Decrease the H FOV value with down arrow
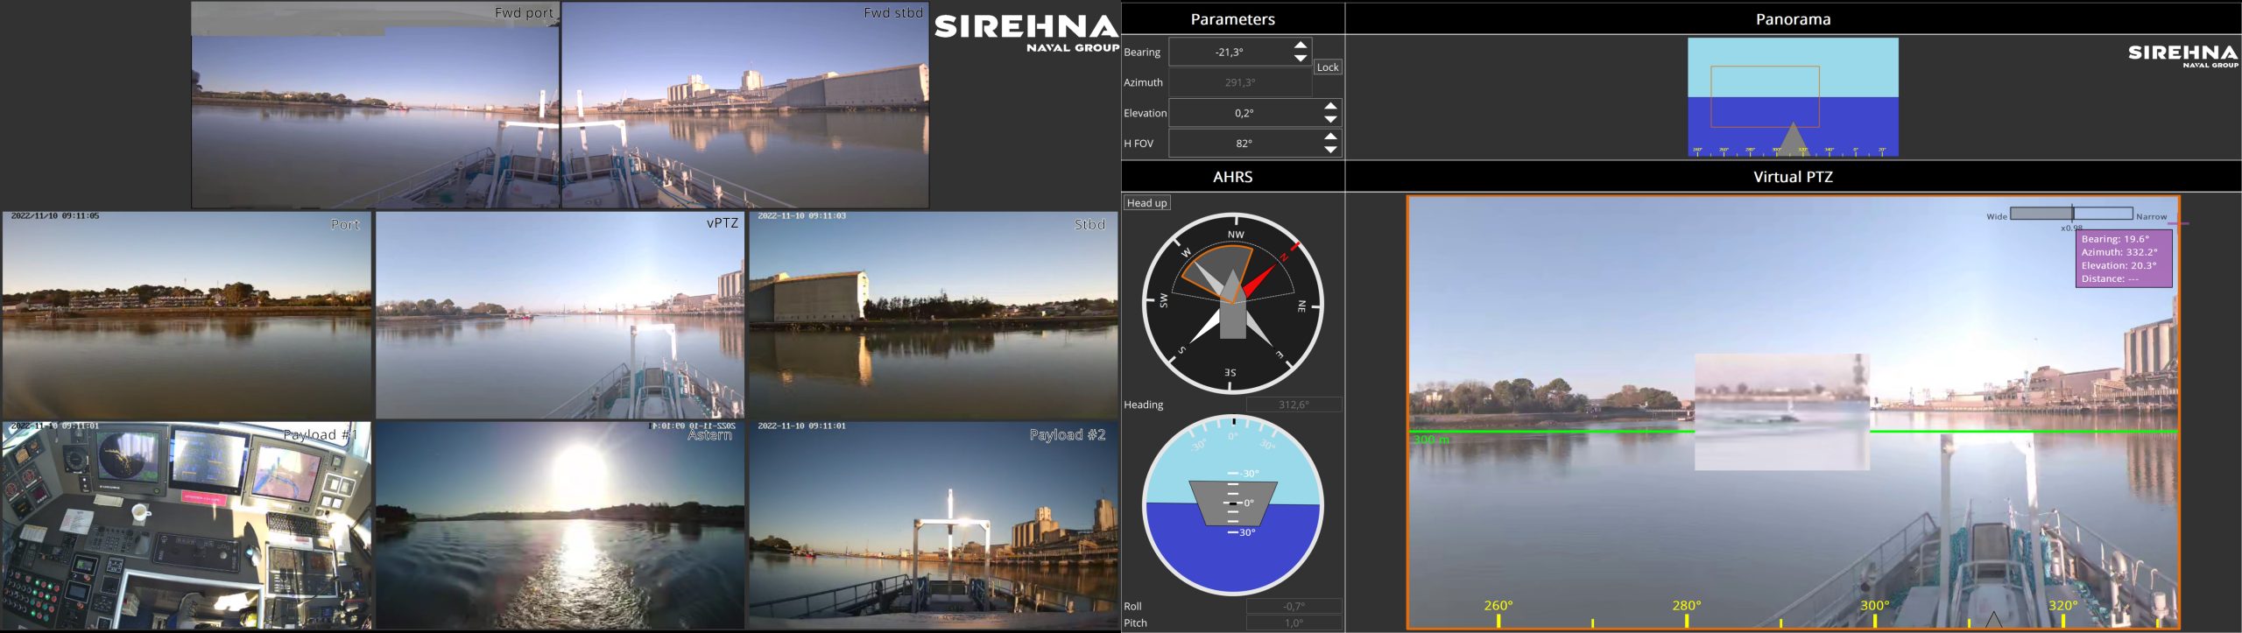The height and width of the screenshot is (633, 2242). 1330,151
